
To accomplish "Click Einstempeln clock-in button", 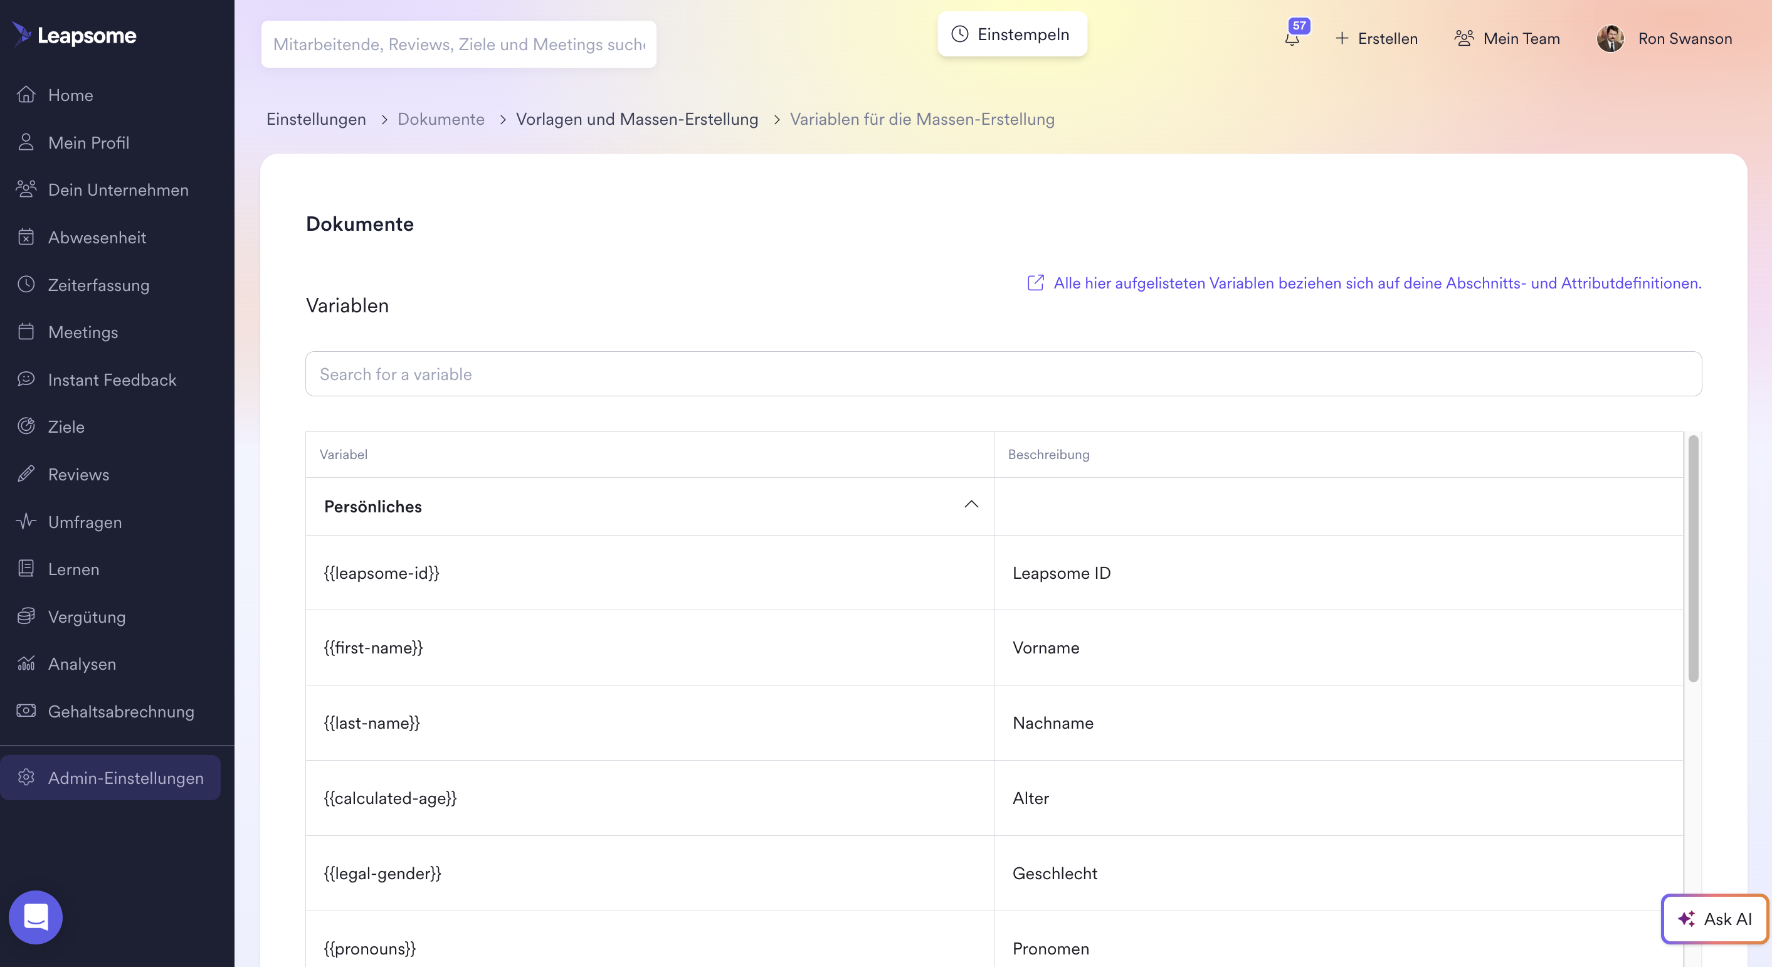I will (x=1012, y=34).
